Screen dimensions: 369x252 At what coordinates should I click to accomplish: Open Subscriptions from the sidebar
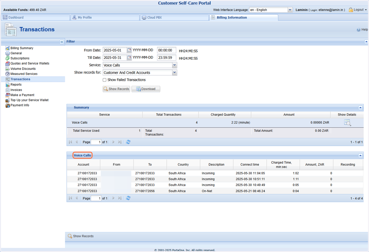[x=20, y=58]
